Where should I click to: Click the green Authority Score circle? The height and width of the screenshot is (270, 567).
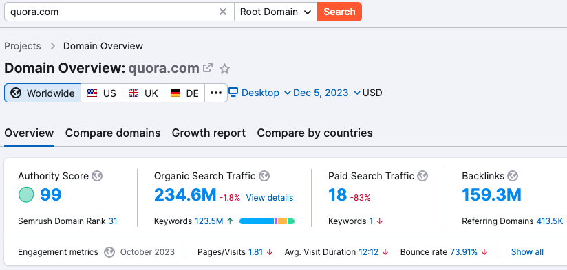click(x=26, y=195)
